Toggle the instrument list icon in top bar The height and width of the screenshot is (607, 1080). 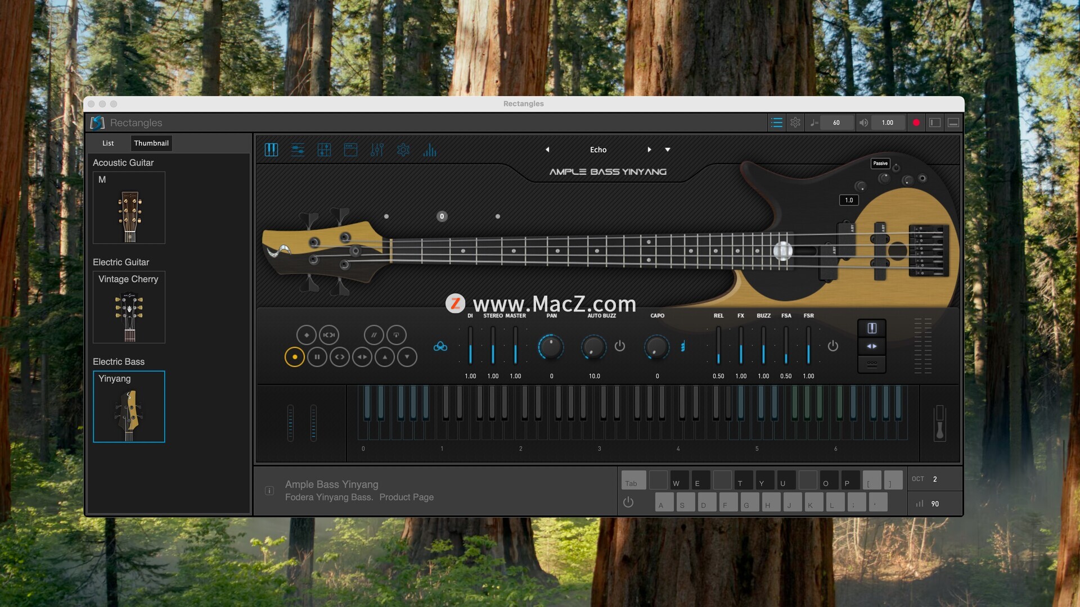click(777, 123)
